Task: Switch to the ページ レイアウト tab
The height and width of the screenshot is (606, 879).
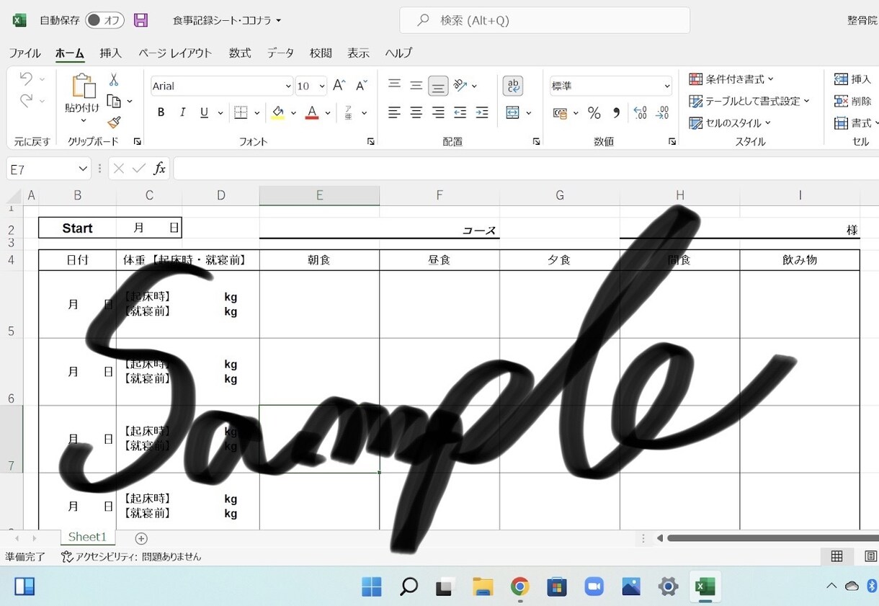Action: point(175,53)
